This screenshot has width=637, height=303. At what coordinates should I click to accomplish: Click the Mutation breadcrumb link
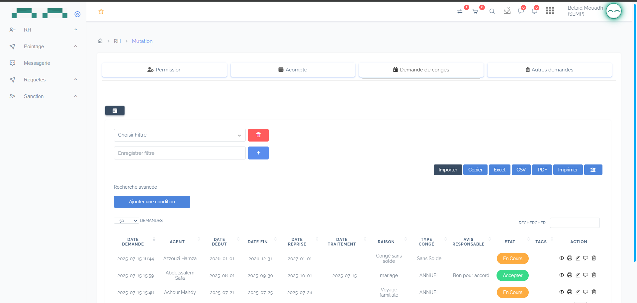point(142,41)
